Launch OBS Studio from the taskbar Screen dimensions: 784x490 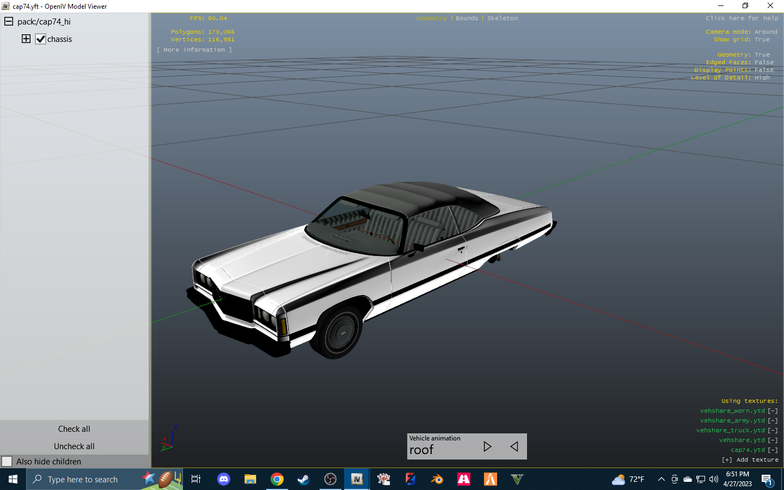(x=330, y=479)
